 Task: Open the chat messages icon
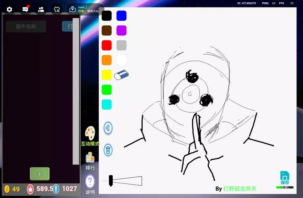(26, 9)
